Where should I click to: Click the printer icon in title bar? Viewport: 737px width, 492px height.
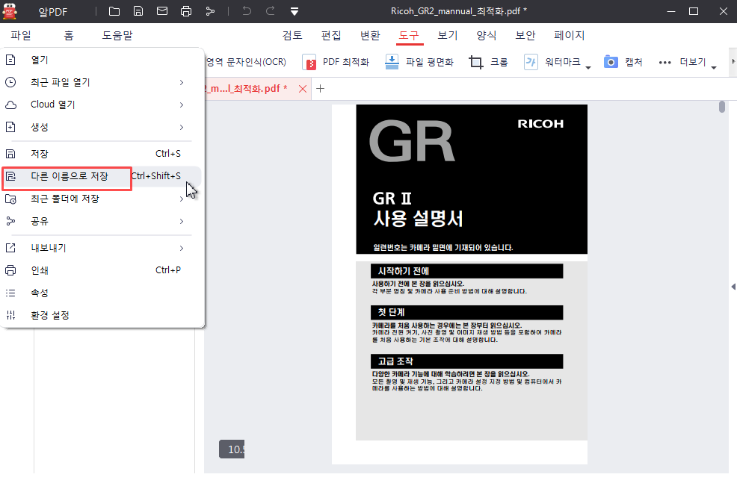click(186, 11)
